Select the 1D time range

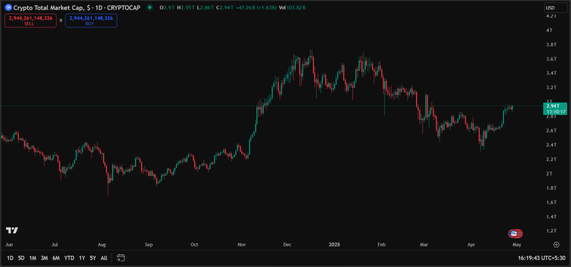[x=10, y=258]
